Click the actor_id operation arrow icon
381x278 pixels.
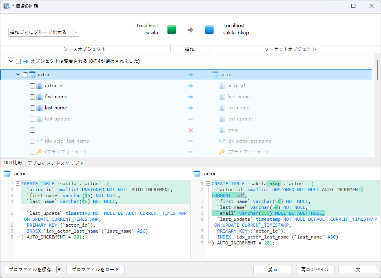click(191, 86)
